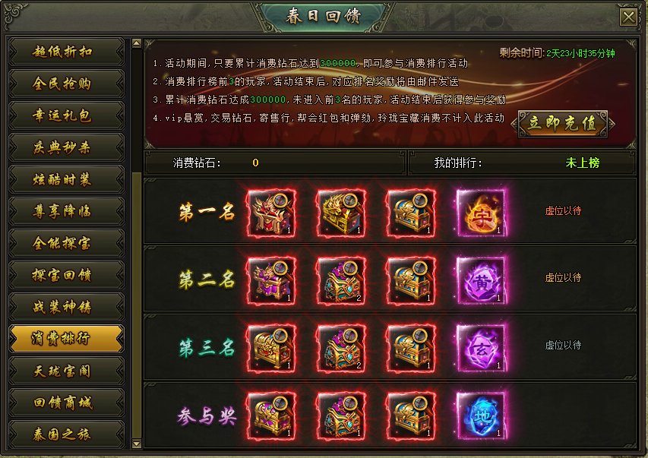
Task: Open the 超低折扣 tab
Action: (66, 52)
